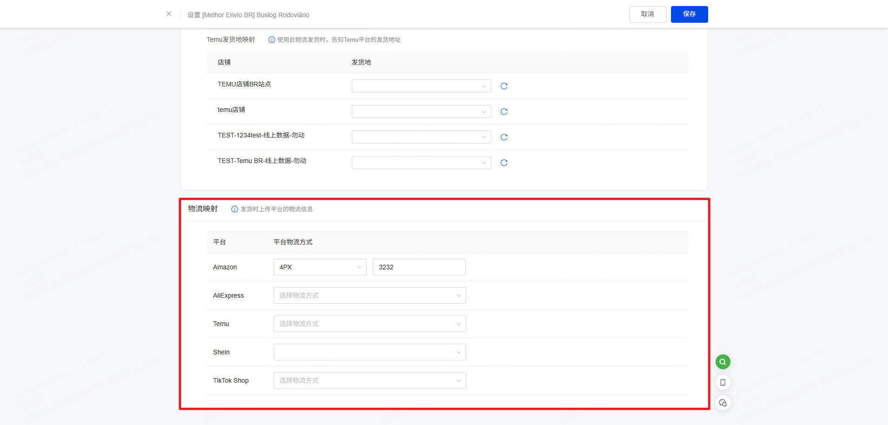Click info icon next to Temu发货地映射
The height and width of the screenshot is (425, 888).
(x=272, y=40)
